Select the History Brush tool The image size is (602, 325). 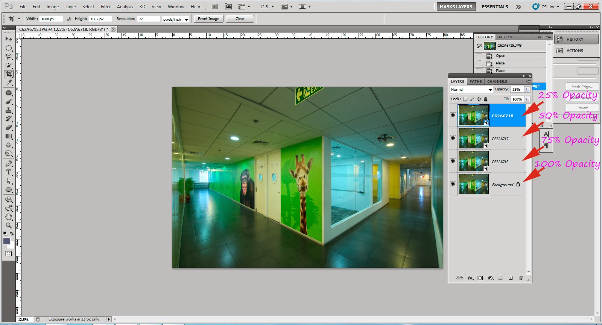tap(9, 119)
